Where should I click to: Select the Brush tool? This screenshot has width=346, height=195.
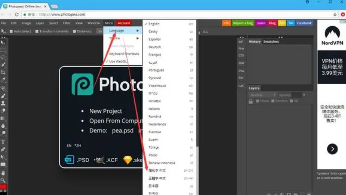[x=3, y=96]
